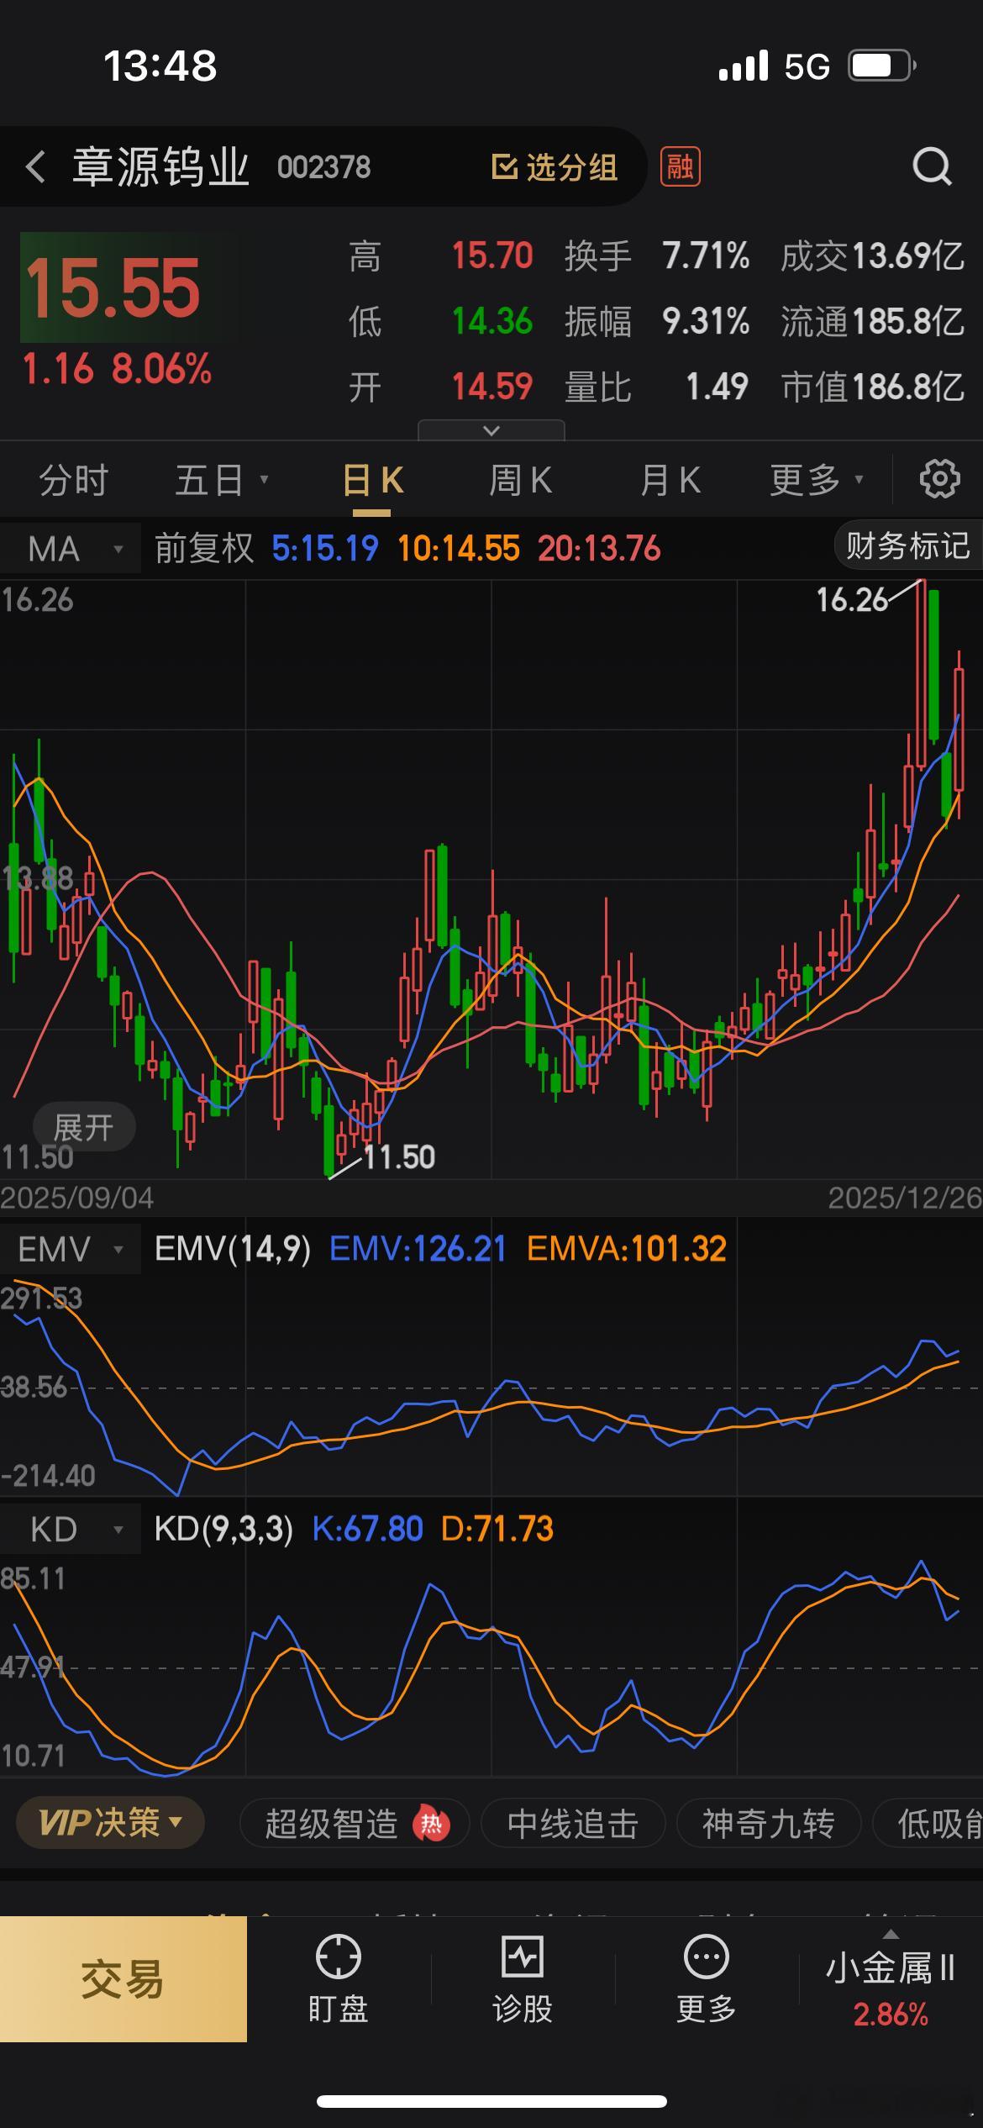The image size is (983, 2128).
Task: Open the 诊股 diagnosis icon
Action: click(523, 1957)
